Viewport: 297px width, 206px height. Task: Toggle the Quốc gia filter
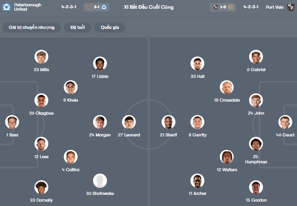[x=110, y=27]
